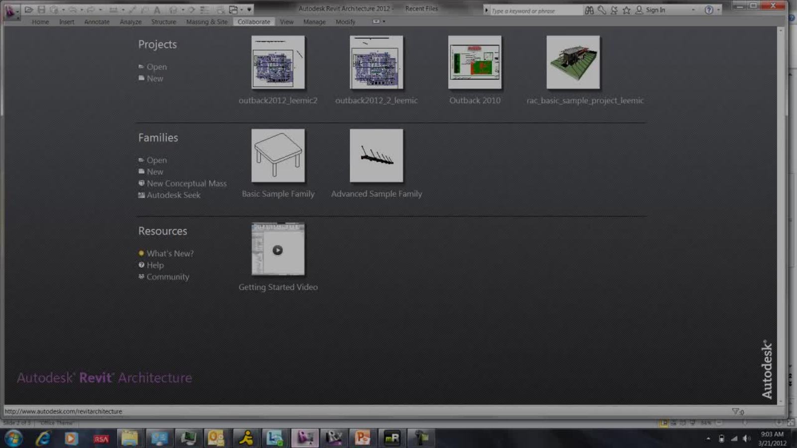
Task: Click the Help question mark icon
Action: tap(709, 10)
